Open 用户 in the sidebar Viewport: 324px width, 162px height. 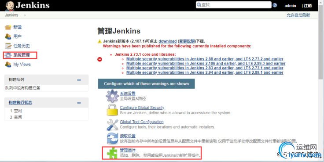[x=18, y=36]
